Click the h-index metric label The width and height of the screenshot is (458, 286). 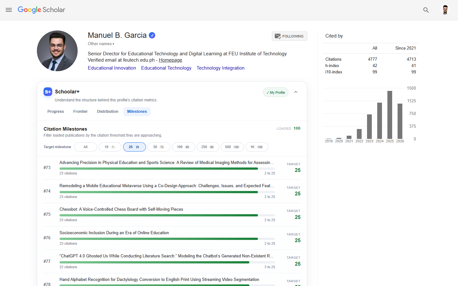click(332, 66)
